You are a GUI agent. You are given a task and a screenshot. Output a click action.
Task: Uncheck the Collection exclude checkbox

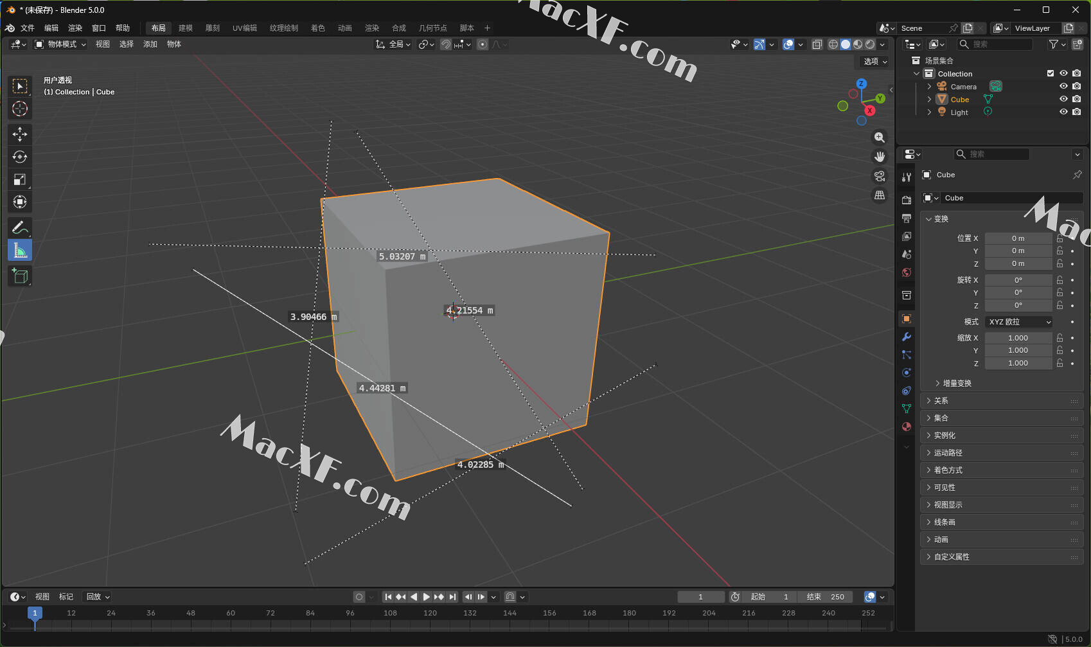coord(1051,73)
